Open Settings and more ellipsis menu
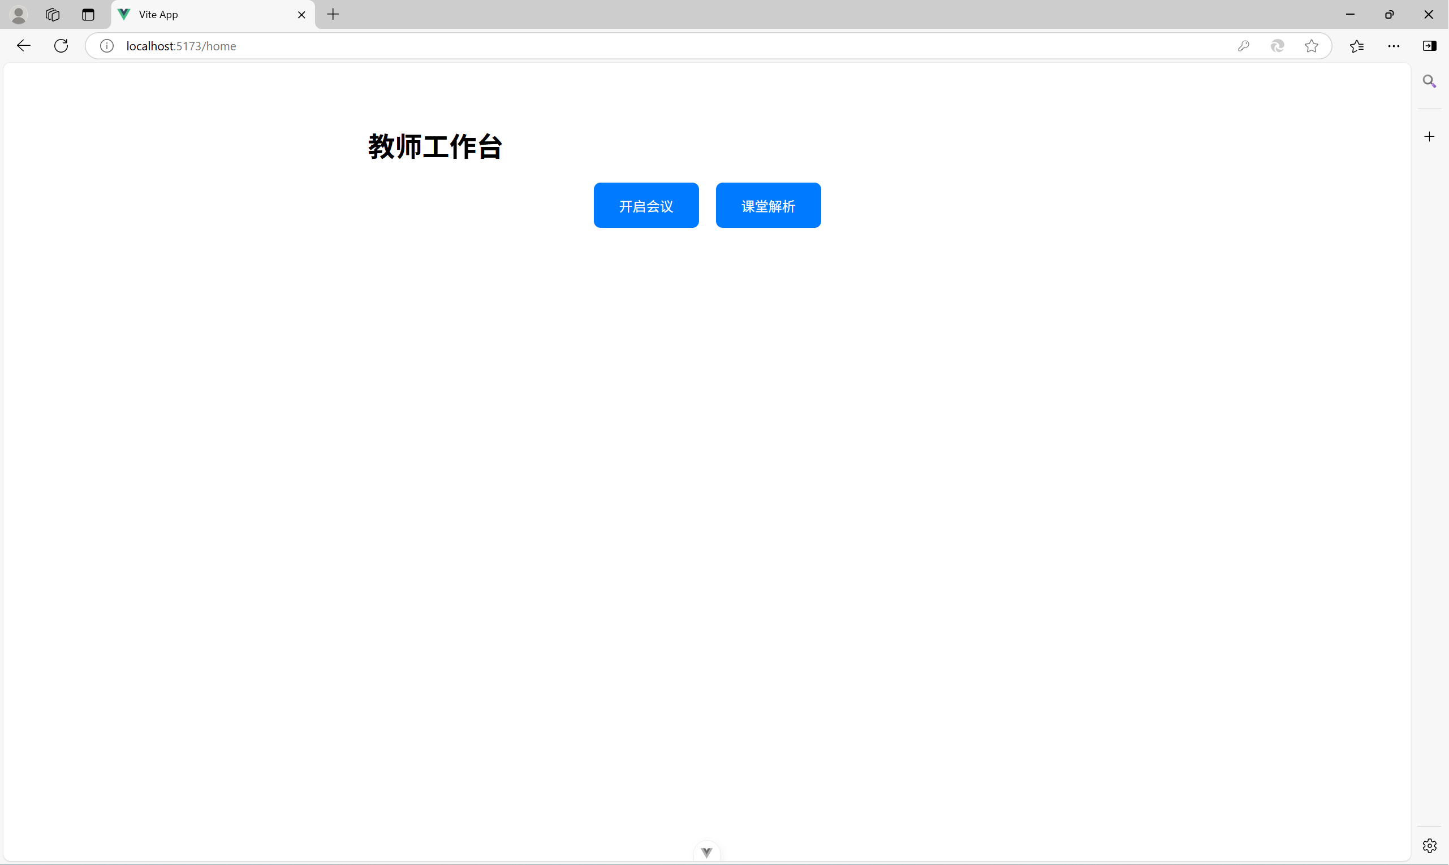This screenshot has height=865, width=1449. tap(1394, 45)
